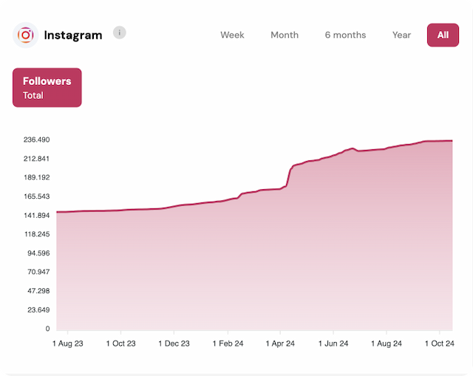
Task: Click the Instagram heading text
Action: 73,35
